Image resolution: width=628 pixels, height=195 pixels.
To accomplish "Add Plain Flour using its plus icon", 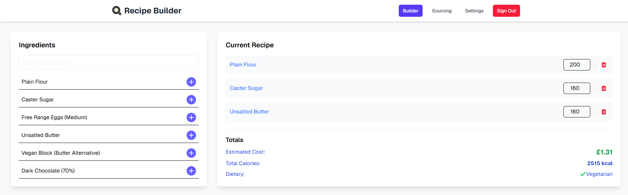I will 191,82.
